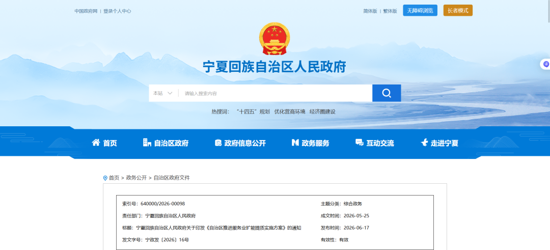550x250 pixels.
Task: Click the 首页 breadcrumb link
Action: click(x=114, y=178)
